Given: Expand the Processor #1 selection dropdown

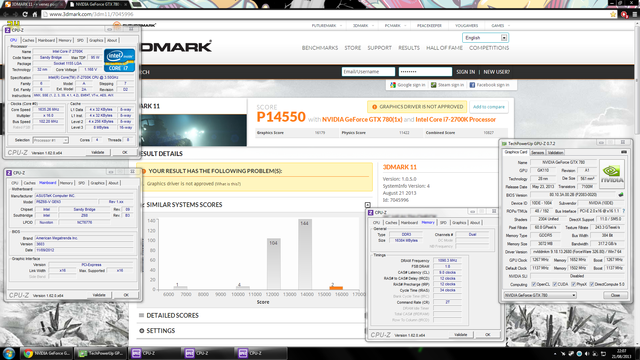Looking at the screenshot, I should (66, 140).
